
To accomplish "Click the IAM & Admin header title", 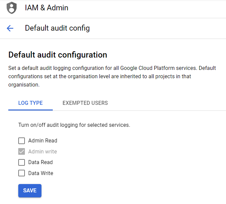I will (46, 8).
